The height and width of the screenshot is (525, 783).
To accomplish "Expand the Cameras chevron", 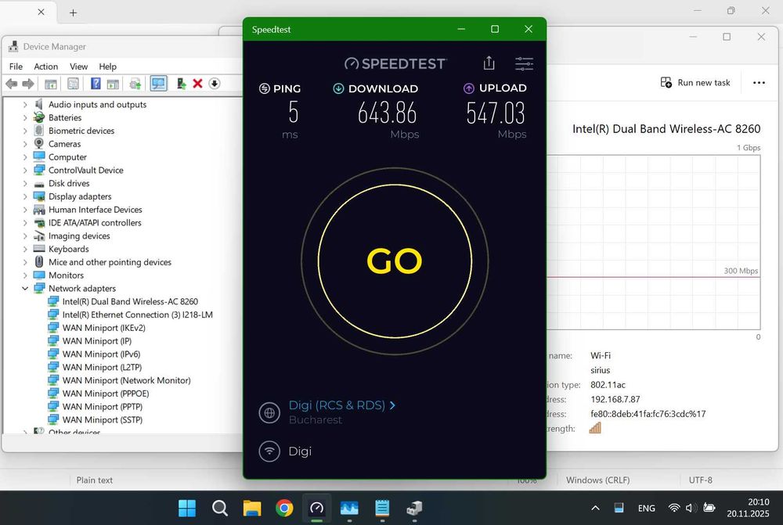I will point(25,144).
